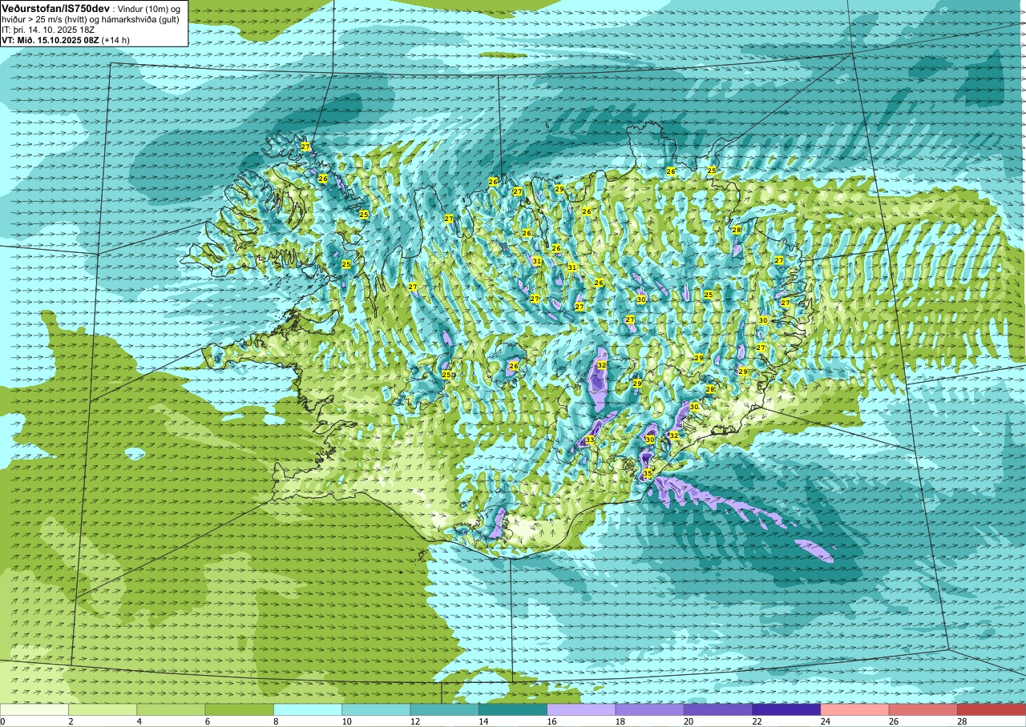Click the medium teal 12–14 legend swatch

(445, 709)
